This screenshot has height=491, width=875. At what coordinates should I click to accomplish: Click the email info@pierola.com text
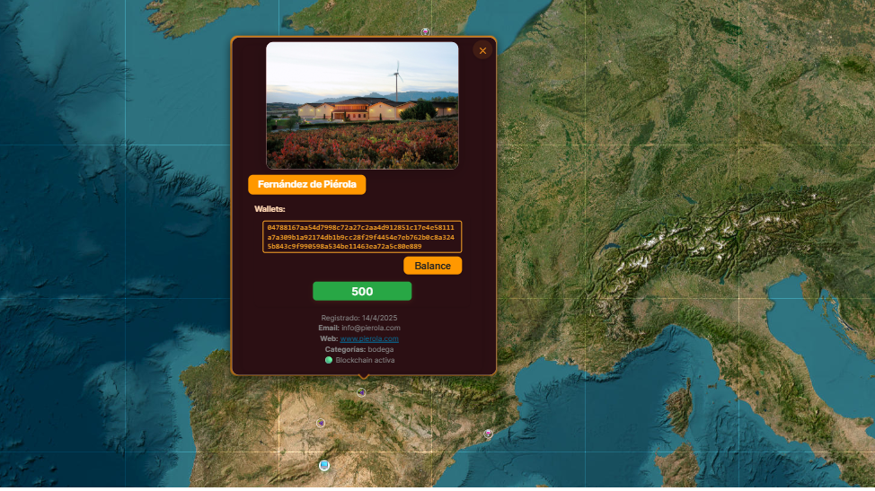pyautogui.click(x=359, y=328)
